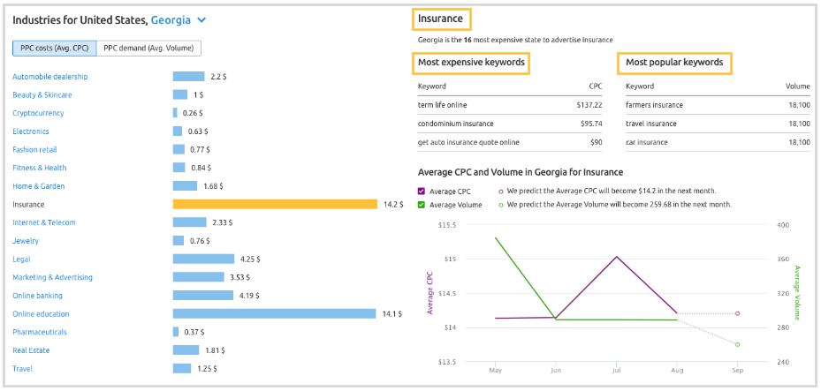Toggle the Average Volume checkbox
This screenshot has height=391, width=821.
point(422,205)
